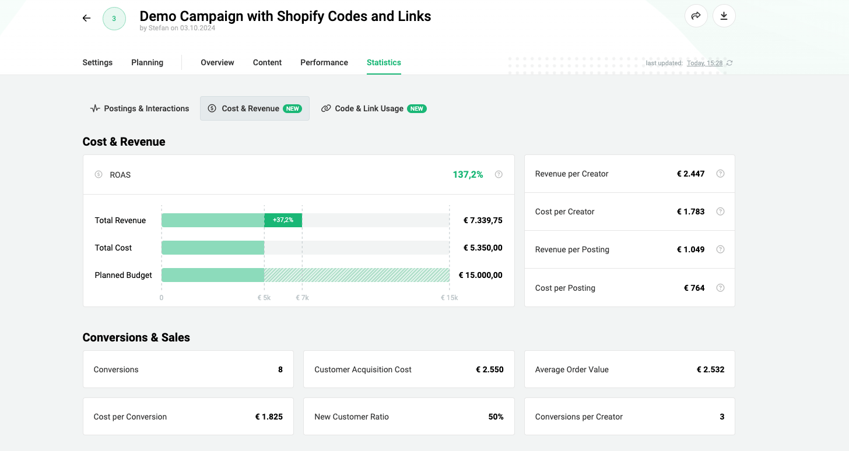Click the back arrow icon

coord(86,18)
